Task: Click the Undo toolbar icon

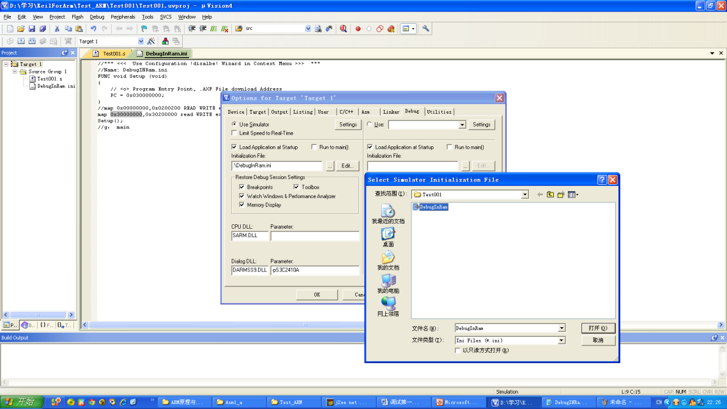Action: pyautogui.click(x=93, y=29)
